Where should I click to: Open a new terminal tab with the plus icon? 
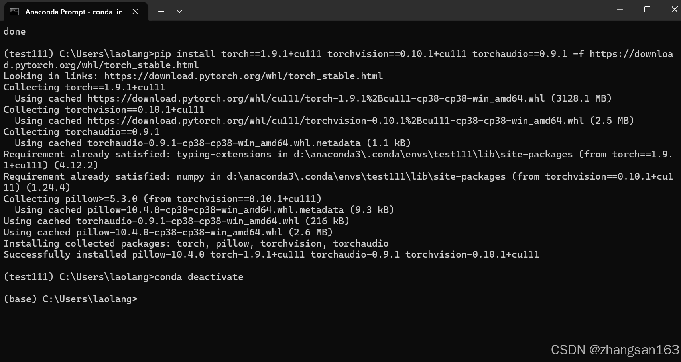(161, 12)
